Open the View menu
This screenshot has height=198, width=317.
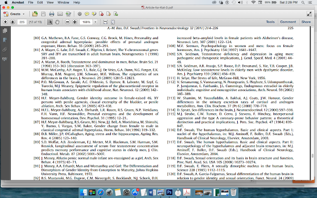point(50,2)
